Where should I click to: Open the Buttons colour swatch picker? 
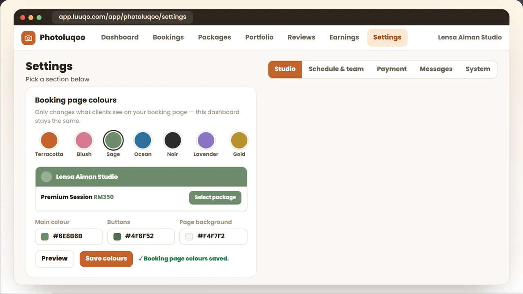pyautogui.click(x=117, y=236)
